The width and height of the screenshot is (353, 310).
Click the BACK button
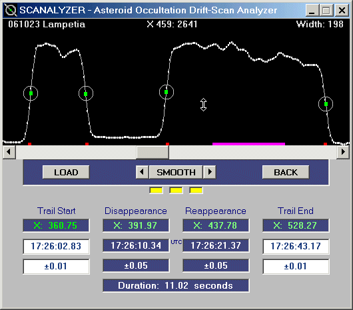point(286,173)
